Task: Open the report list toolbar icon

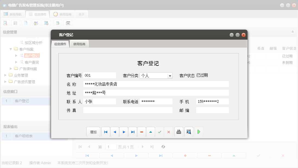Action: tap(15, 23)
